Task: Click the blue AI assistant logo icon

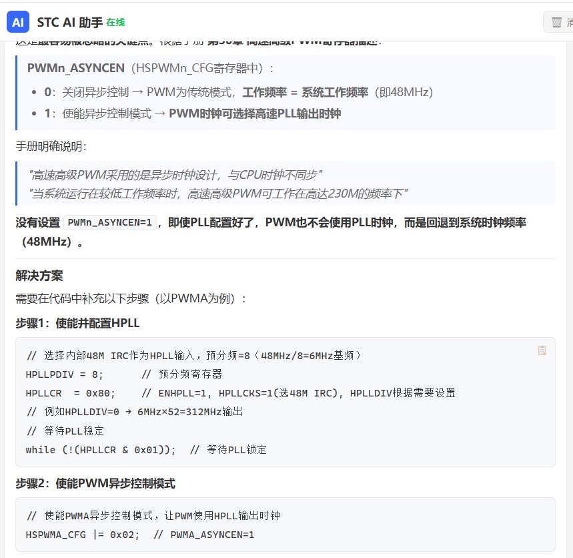Action: click(x=18, y=22)
